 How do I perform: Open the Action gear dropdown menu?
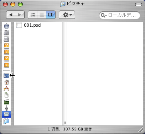click(x=67, y=15)
